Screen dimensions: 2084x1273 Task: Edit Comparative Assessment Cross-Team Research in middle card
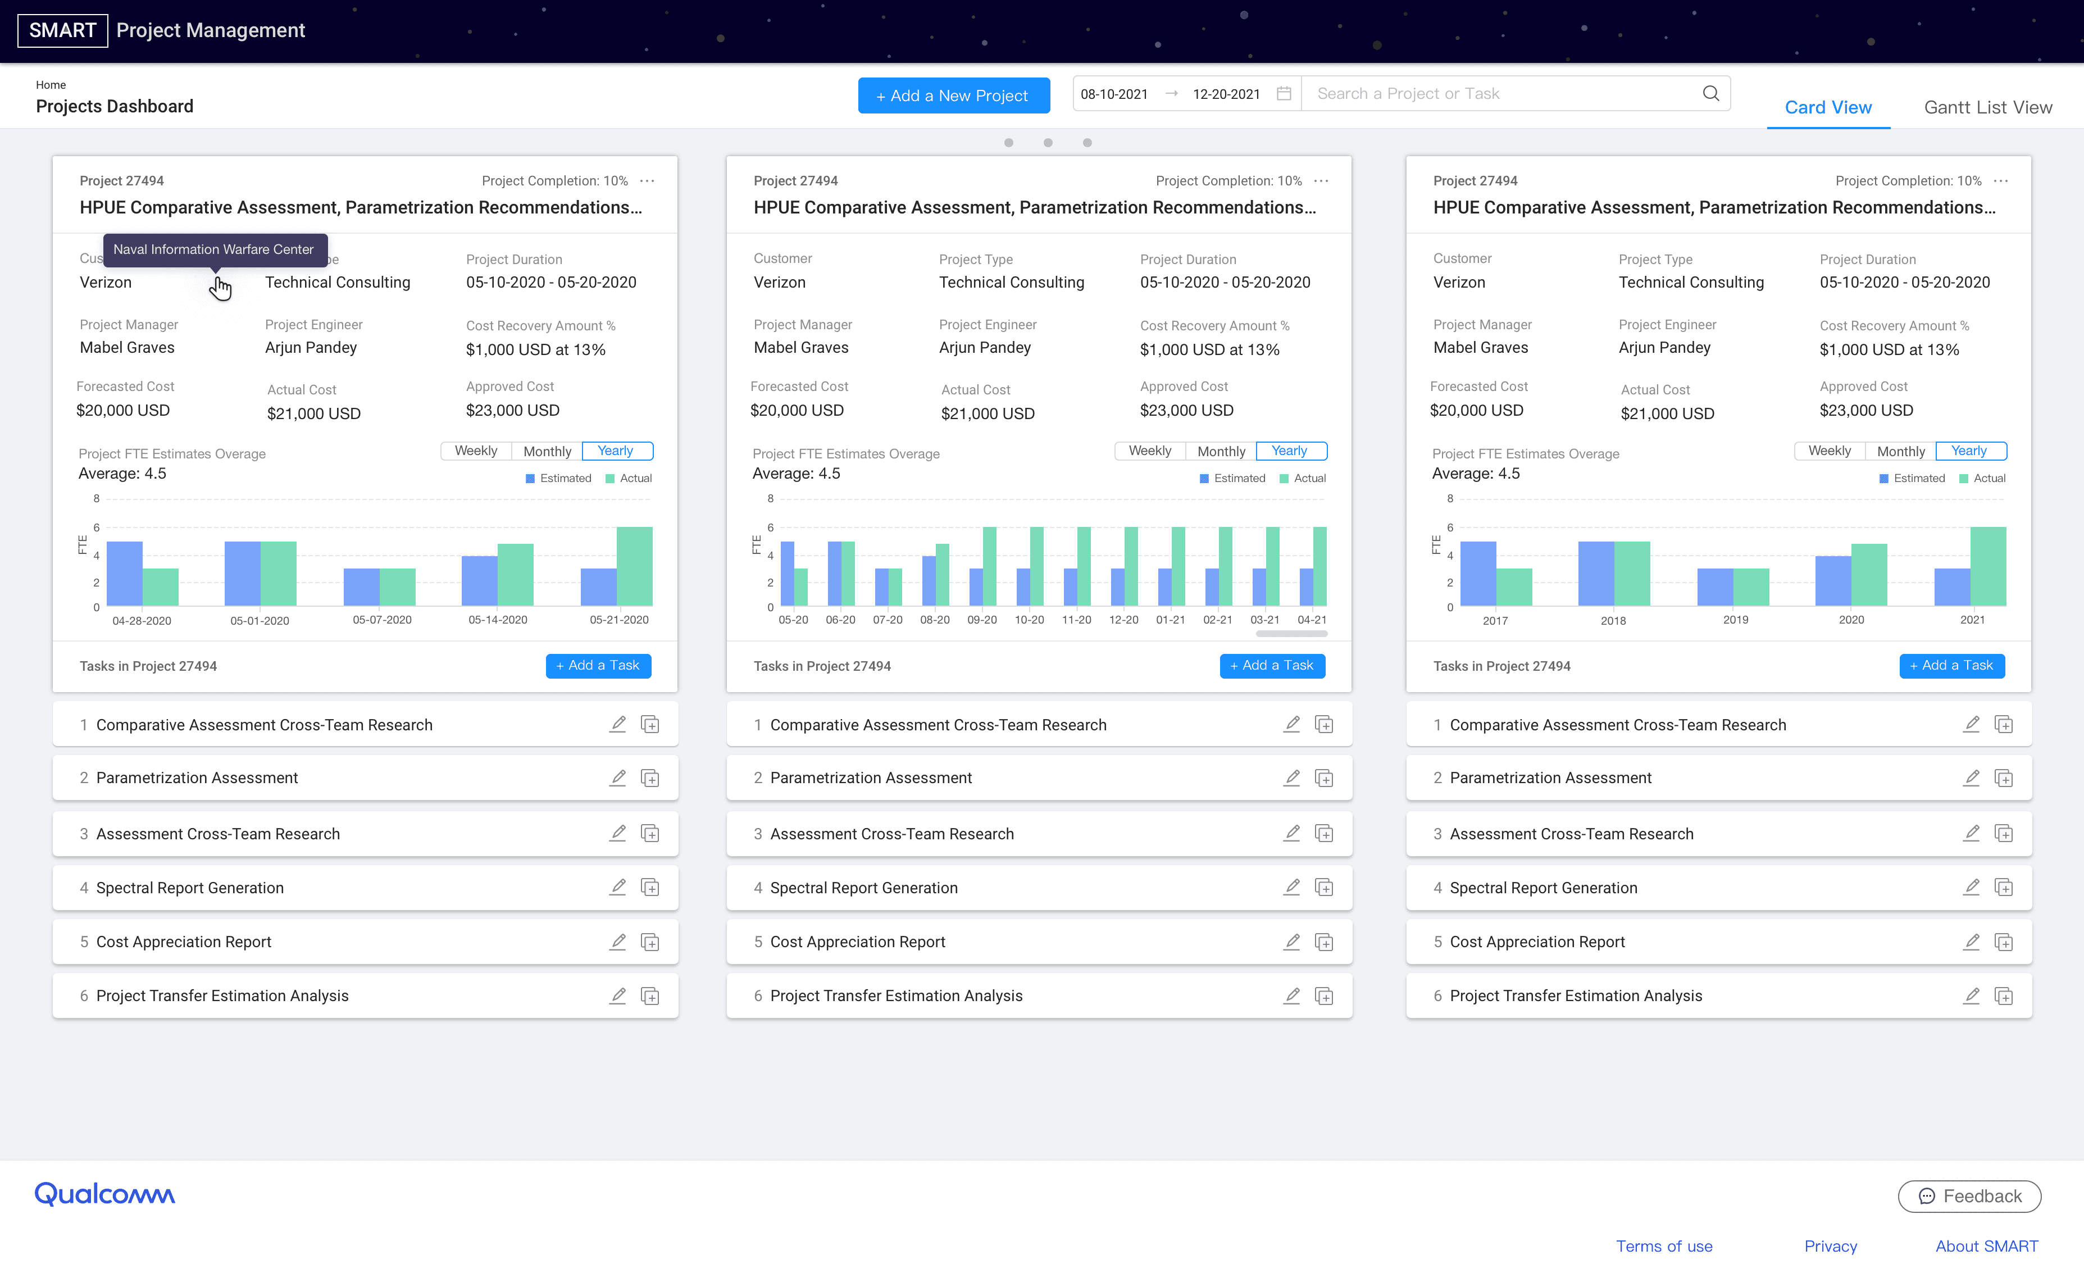[x=1291, y=724]
